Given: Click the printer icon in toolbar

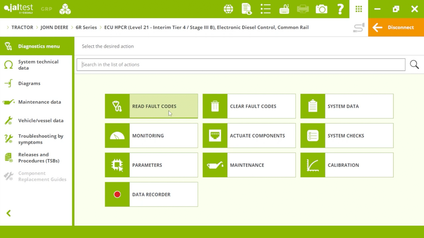Looking at the screenshot, I should (303, 9).
